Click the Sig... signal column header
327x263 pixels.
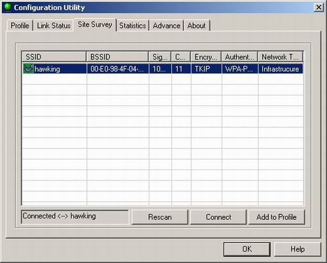(x=160, y=57)
